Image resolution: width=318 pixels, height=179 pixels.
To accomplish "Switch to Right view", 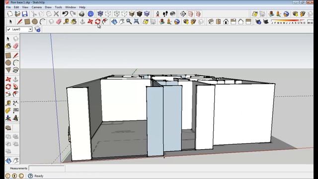I will 233,21.
